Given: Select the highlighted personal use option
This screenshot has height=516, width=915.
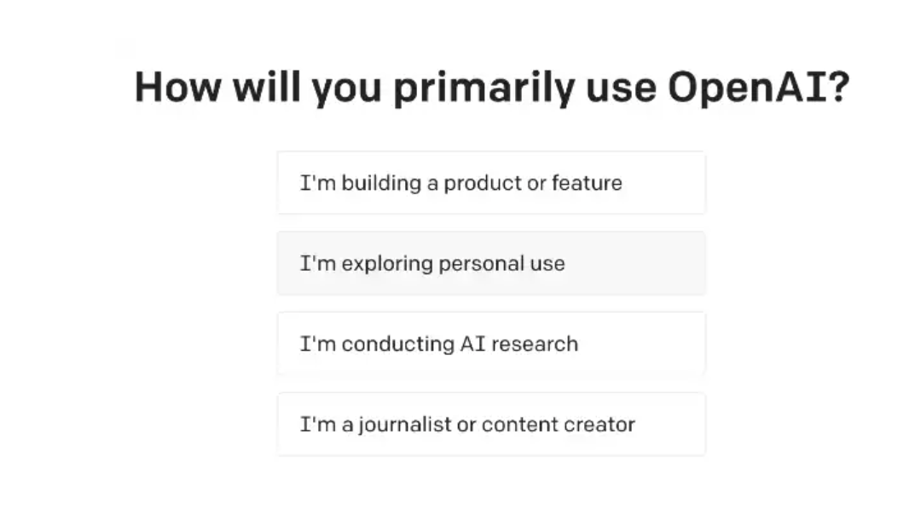Looking at the screenshot, I should click(490, 263).
